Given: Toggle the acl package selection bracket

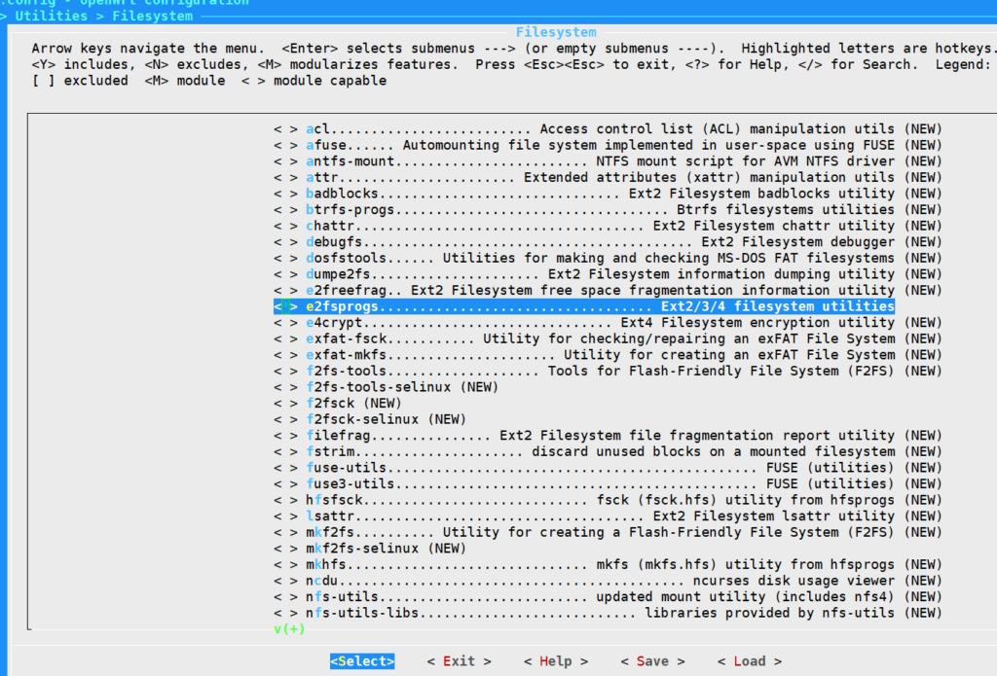Looking at the screenshot, I should pos(285,129).
